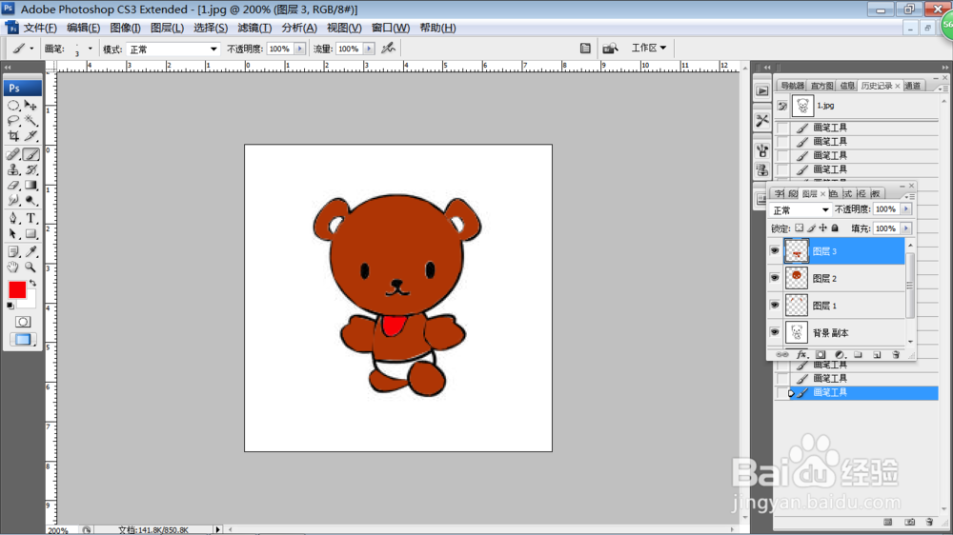The image size is (953, 535).
Task: Select the Lasso tool
Action: 13,121
